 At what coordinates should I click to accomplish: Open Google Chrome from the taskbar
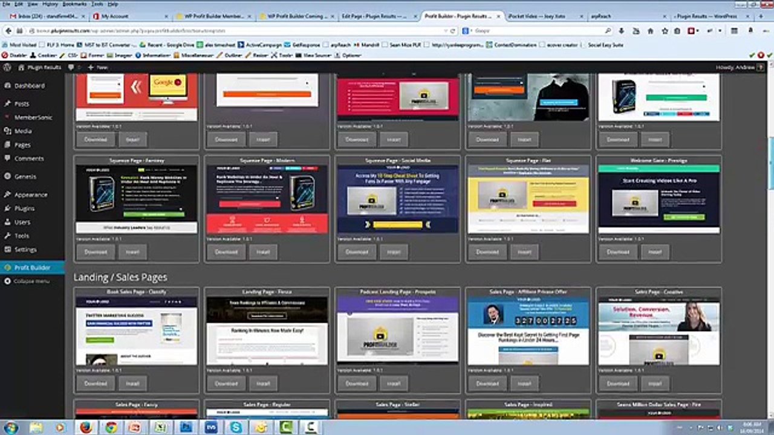coord(111,427)
